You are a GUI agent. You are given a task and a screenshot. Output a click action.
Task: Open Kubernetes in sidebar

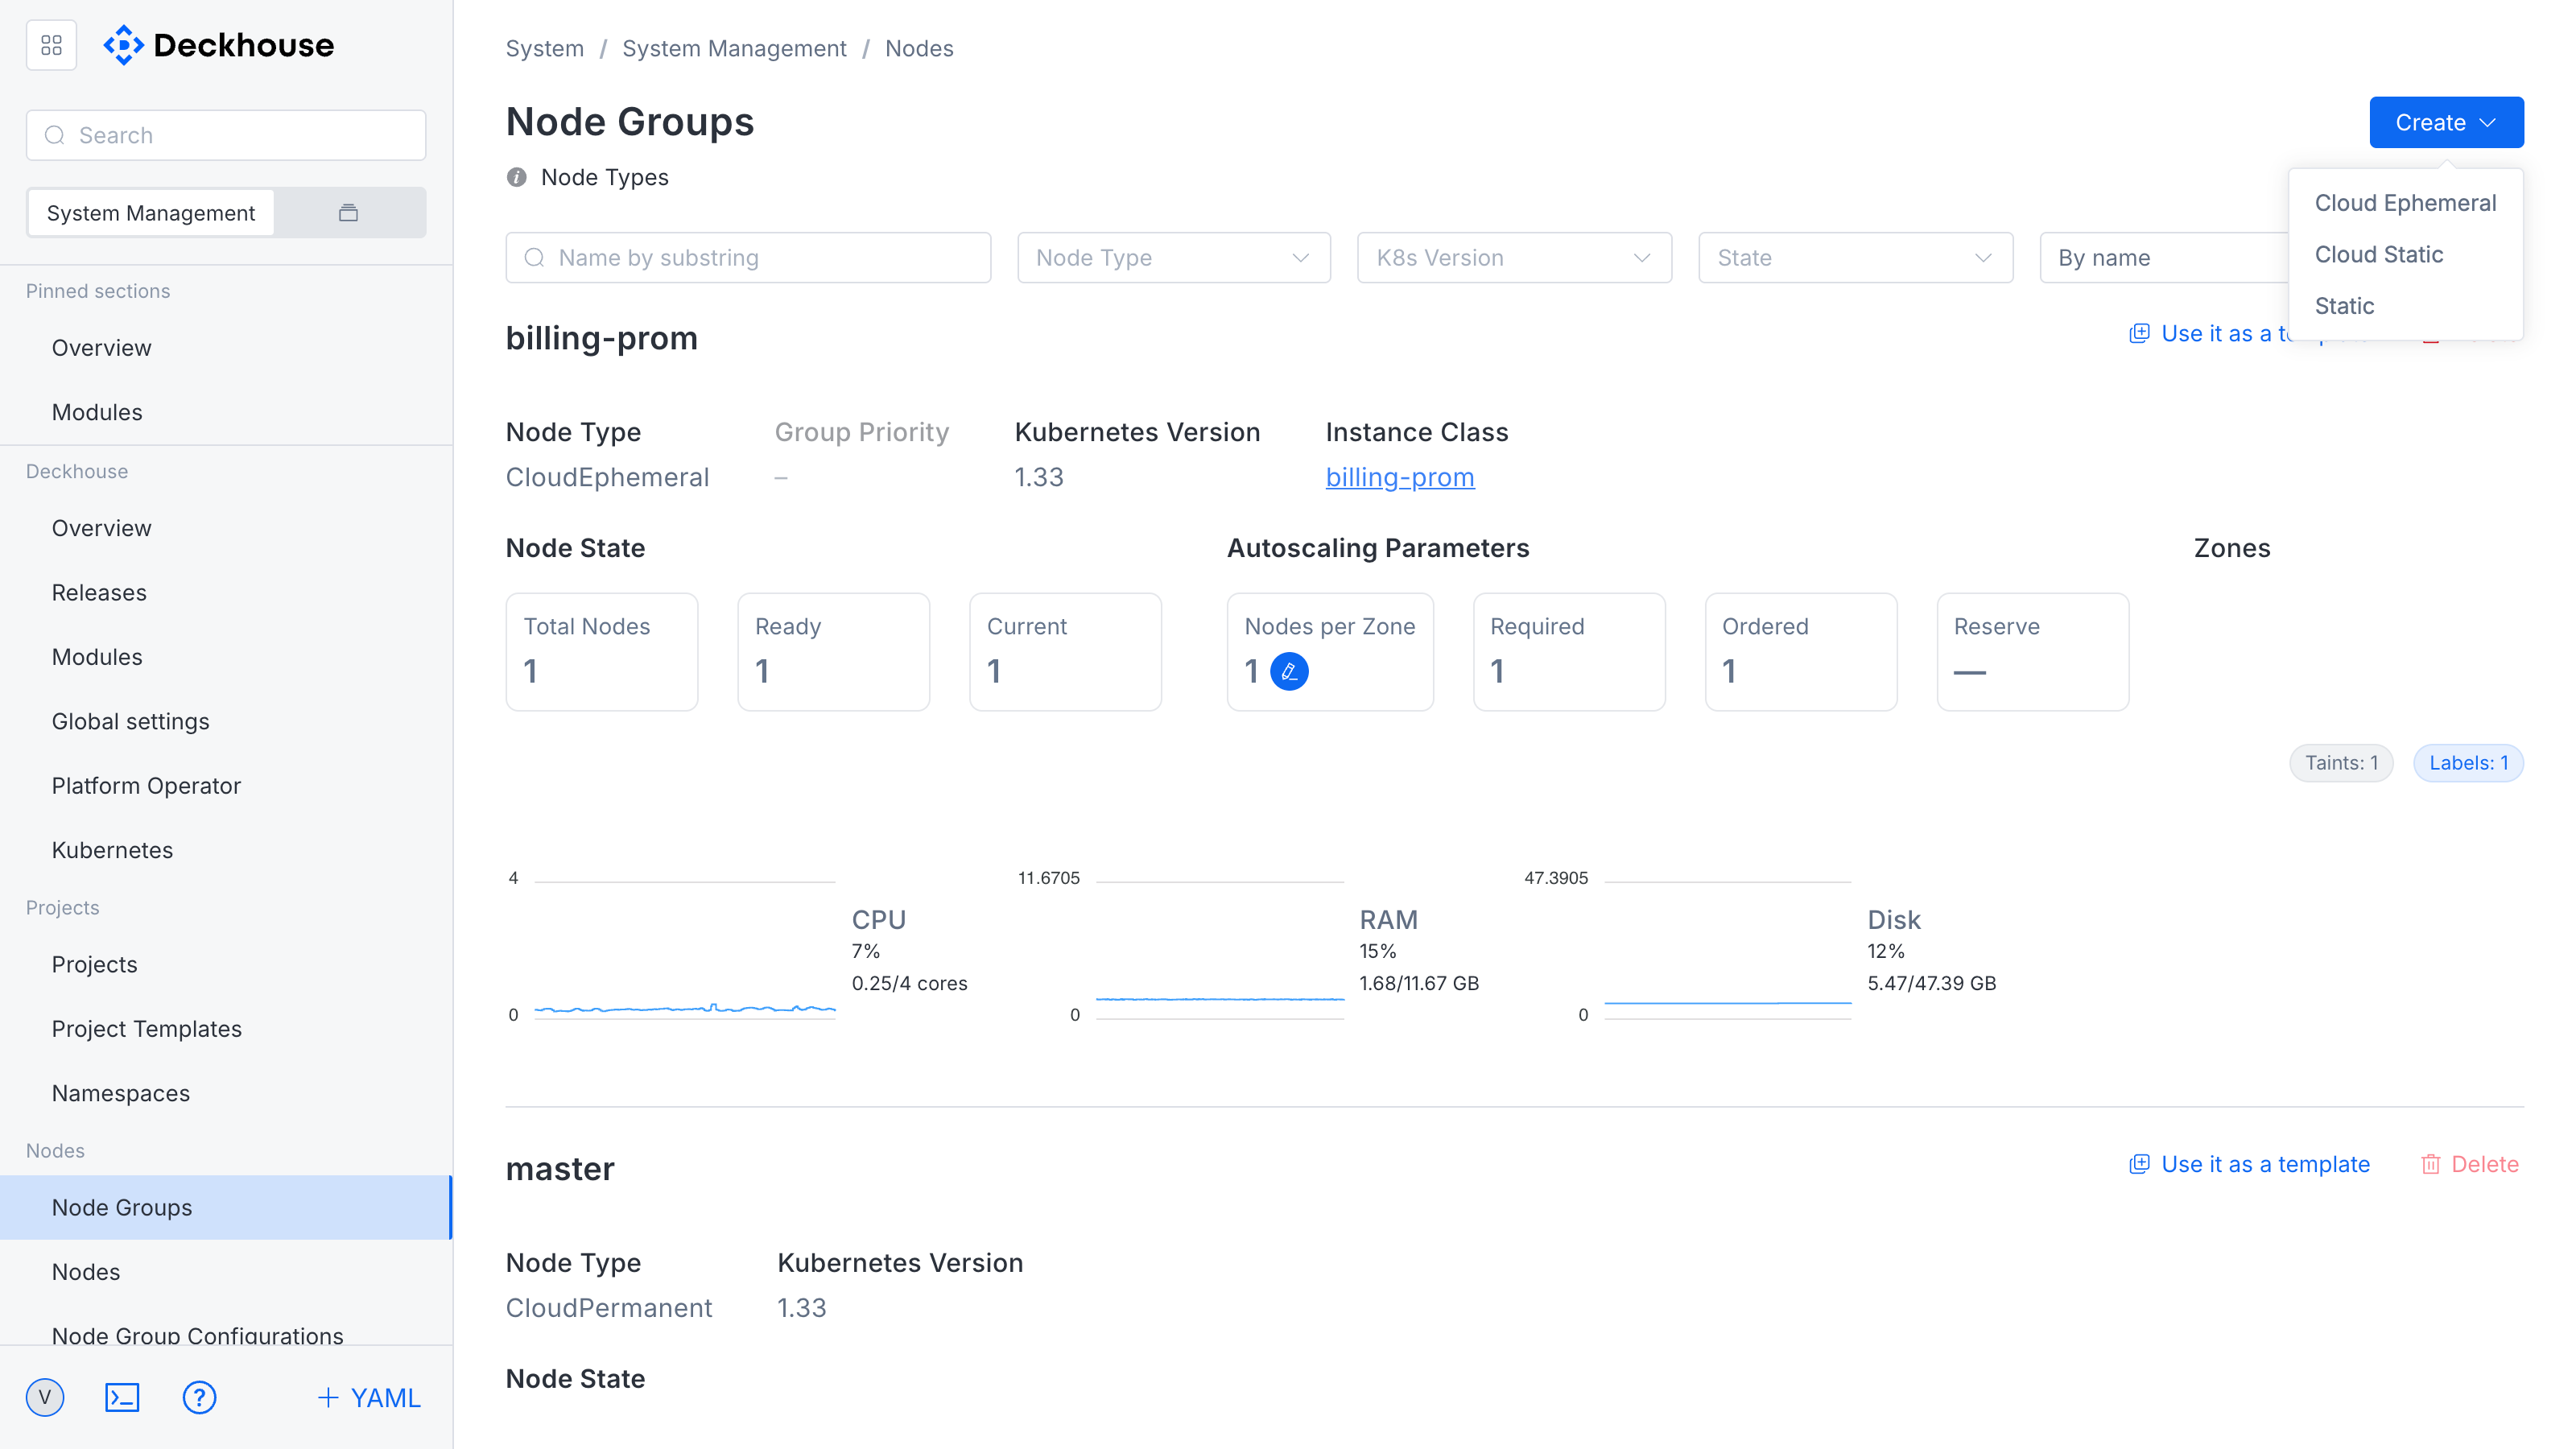pos(226,850)
